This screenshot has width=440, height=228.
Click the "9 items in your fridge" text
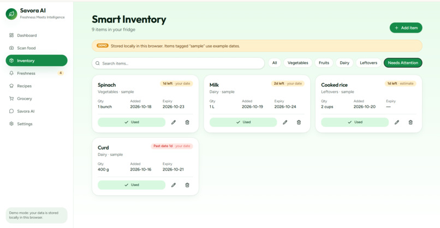(x=114, y=30)
